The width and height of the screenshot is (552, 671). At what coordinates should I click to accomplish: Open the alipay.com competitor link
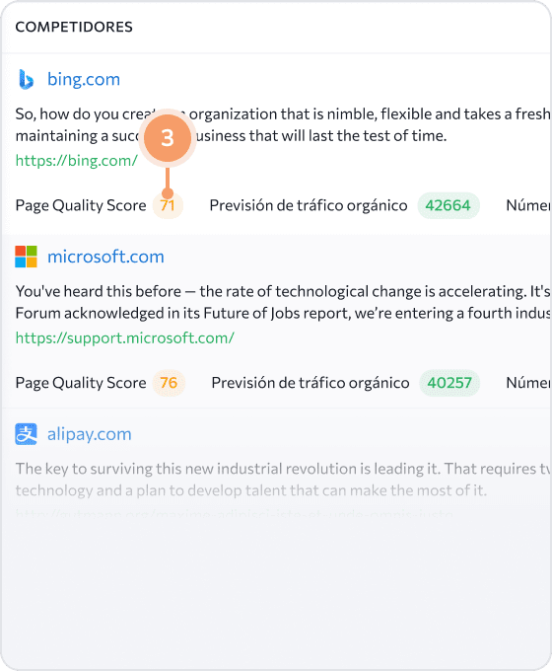[90, 434]
